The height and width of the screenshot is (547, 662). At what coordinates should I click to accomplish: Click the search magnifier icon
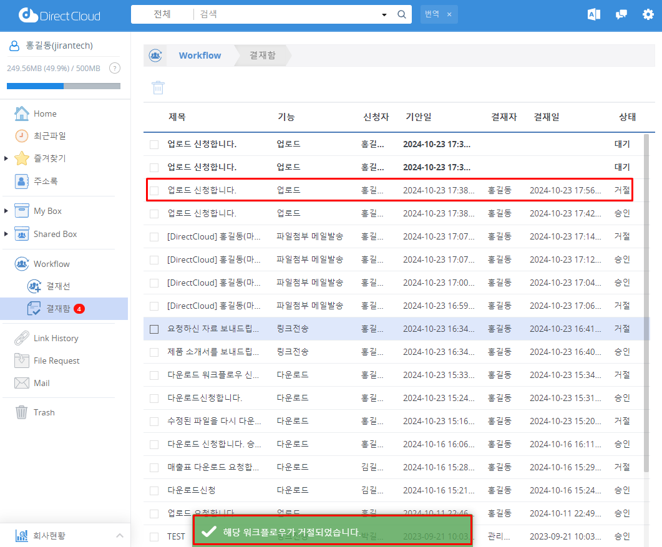tap(402, 14)
